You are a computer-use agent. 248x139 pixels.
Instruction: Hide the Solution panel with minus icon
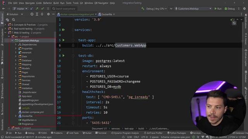pos(53,14)
